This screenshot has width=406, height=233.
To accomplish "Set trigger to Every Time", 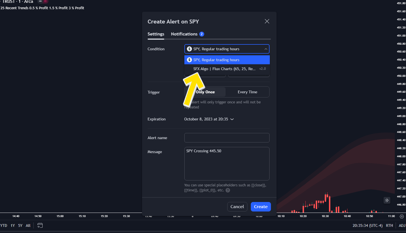I will tap(247, 92).
